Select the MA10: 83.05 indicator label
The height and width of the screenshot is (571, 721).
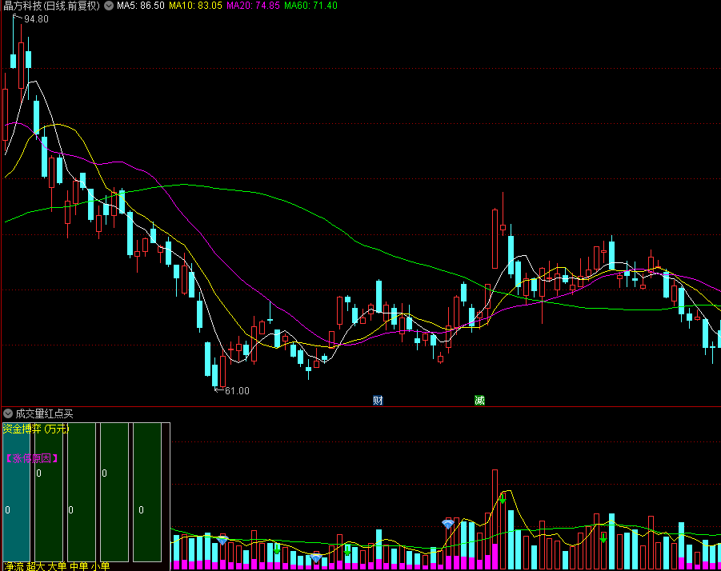195,6
